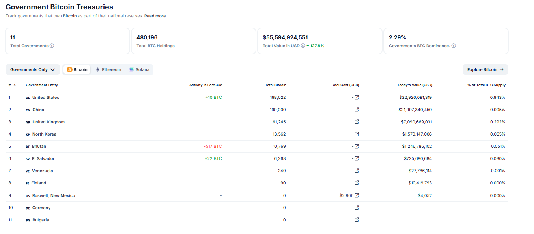Follow the underlined Bitcoin link in subtitle
The height and width of the screenshot is (234, 534).
click(x=70, y=16)
